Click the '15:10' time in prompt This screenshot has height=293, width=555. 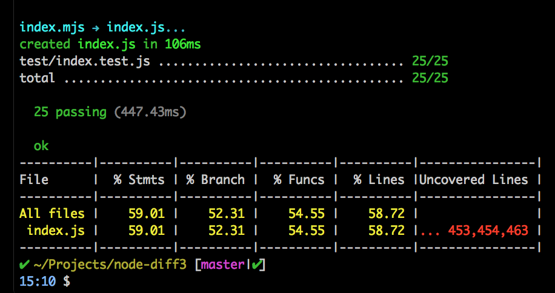tap(38, 281)
